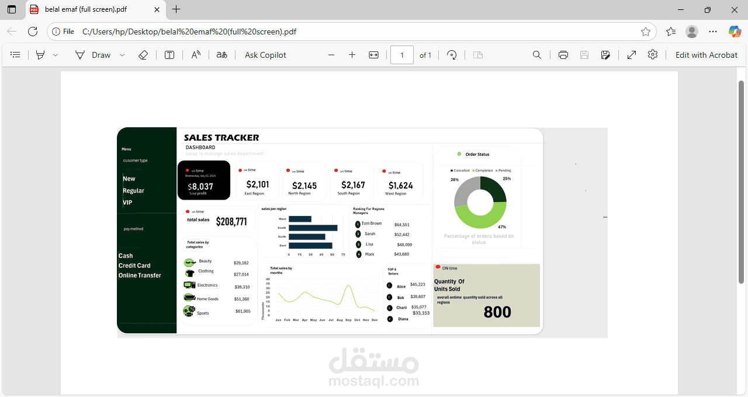748x397 pixels.
Task: Click Order Status chart title
Action: [477, 155]
